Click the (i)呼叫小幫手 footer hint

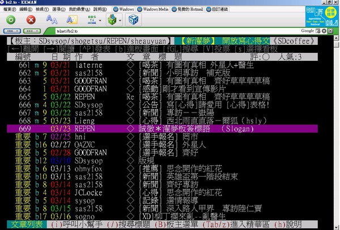[x=76, y=224]
